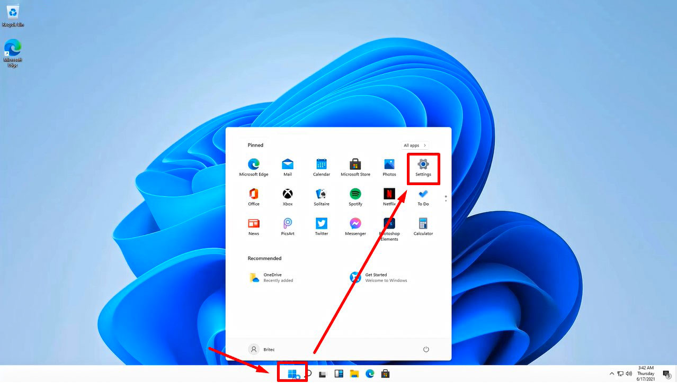
Task: Open the power options button
Action: click(x=426, y=349)
